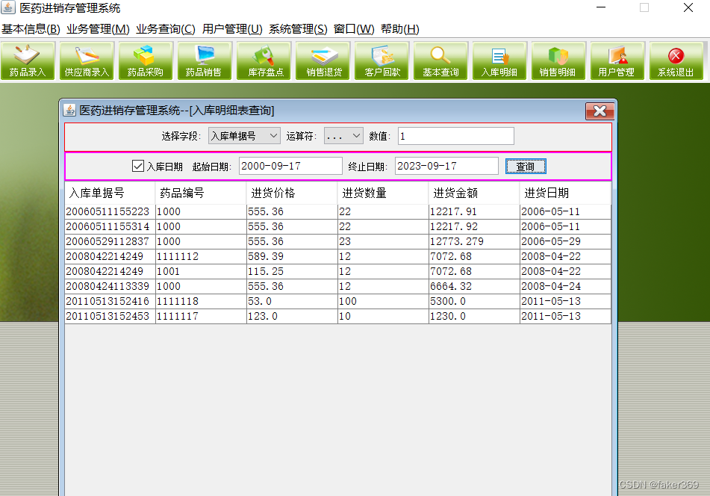Click the app icon in main title bar
Viewport: 710px width, 496px height.
(7, 7)
